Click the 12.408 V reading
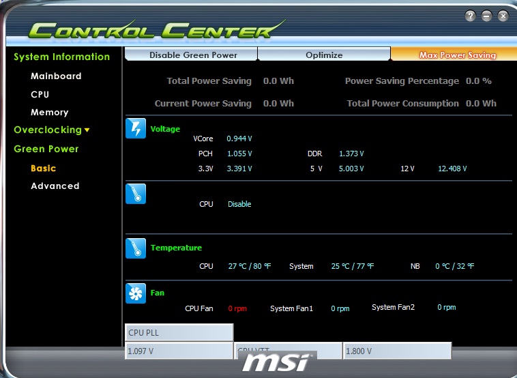This screenshot has height=378, width=517. pos(452,169)
